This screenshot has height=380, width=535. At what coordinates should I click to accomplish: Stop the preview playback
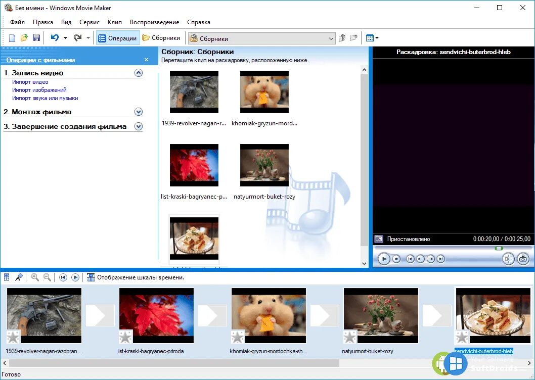pyautogui.click(x=396, y=259)
